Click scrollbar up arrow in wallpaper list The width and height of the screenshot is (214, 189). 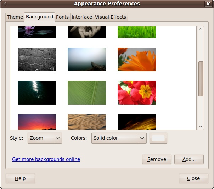pos(201,29)
